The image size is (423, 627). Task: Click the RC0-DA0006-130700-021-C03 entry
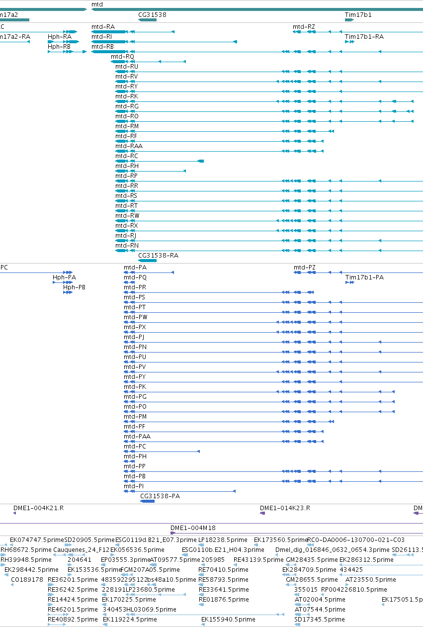pos(356,539)
